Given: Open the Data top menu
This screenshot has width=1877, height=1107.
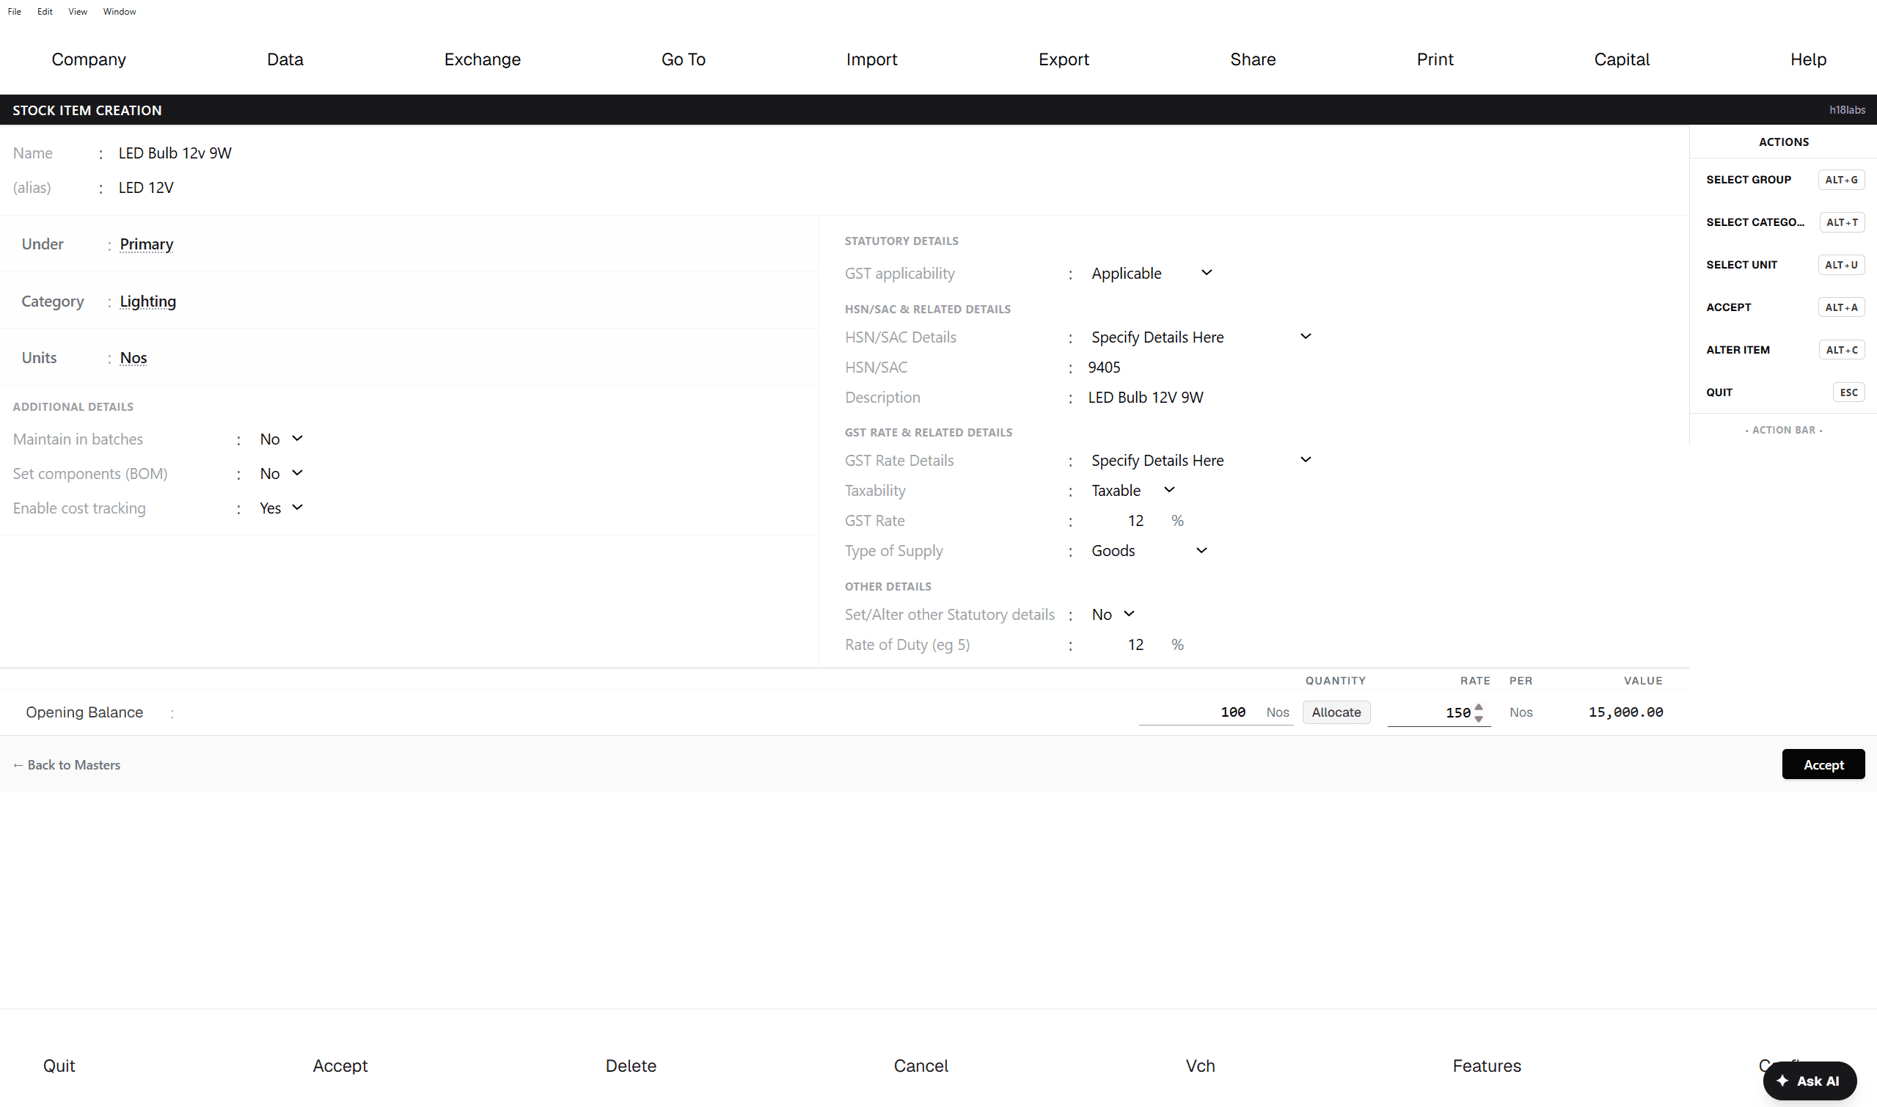Looking at the screenshot, I should (x=285, y=59).
